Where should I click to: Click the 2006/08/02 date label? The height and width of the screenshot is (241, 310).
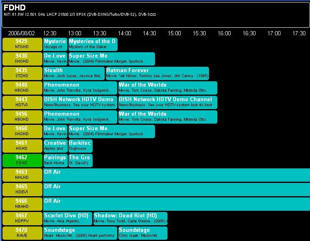pyautogui.click(x=21, y=33)
